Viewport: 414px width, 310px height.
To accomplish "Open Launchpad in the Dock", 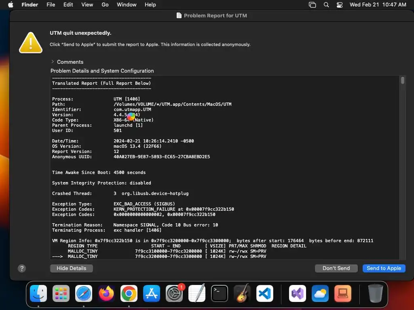I will (x=61, y=293).
